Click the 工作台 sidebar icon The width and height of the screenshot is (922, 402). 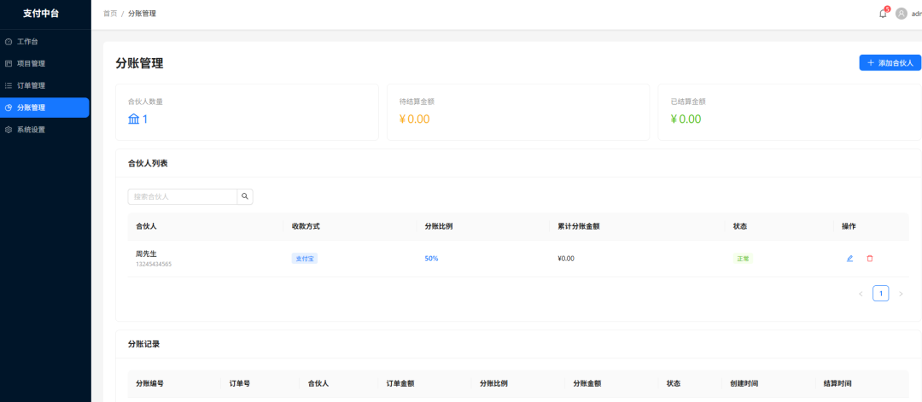click(x=9, y=42)
